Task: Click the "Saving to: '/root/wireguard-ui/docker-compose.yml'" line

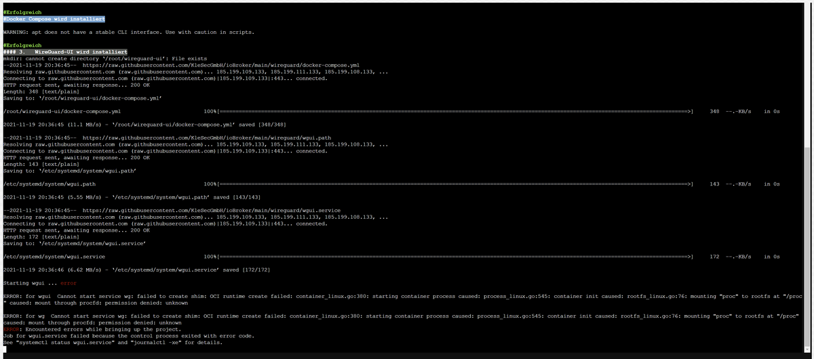Action: click(82, 98)
